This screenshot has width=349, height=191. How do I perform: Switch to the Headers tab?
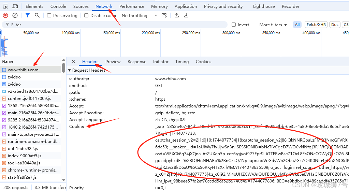pos(90,62)
